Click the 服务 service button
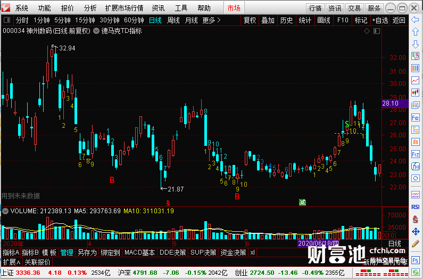Screen dimensions: 423x279 coord(374,8)
